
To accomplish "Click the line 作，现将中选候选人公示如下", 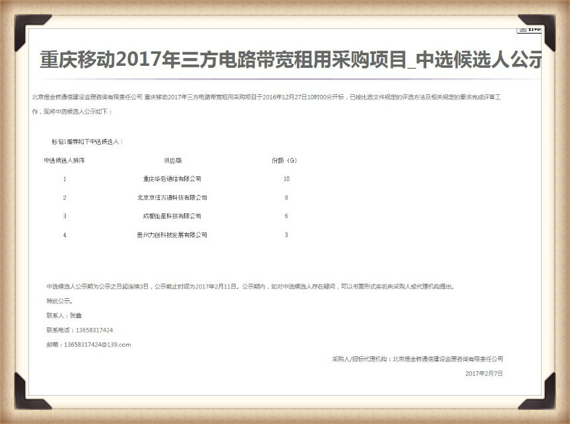I will coord(72,112).
